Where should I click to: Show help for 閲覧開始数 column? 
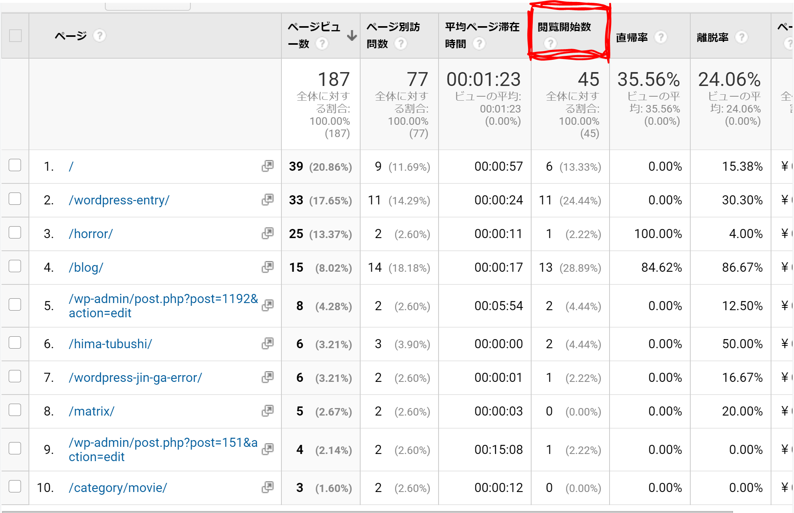click(550, 43)
